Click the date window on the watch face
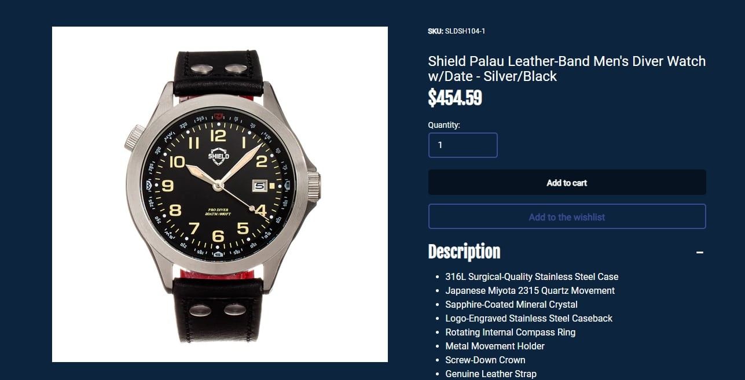This screenshot has width=745, height=380. tap(259, 186)
